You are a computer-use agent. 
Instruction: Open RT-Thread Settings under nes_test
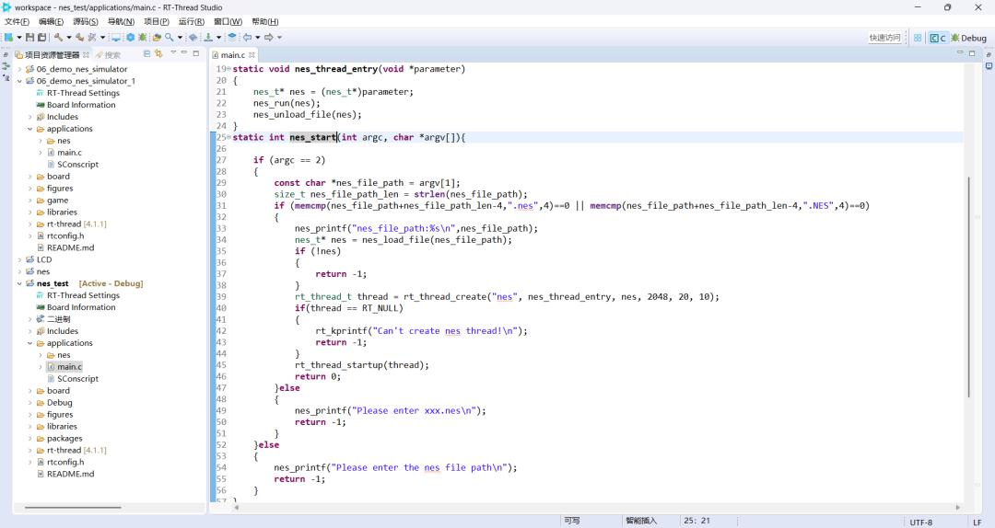(83, 295)
